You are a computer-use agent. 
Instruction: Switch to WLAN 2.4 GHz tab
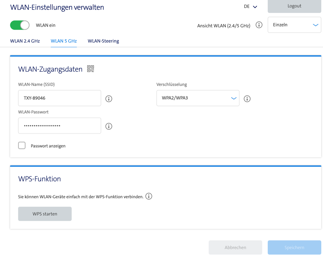[25, 41]
